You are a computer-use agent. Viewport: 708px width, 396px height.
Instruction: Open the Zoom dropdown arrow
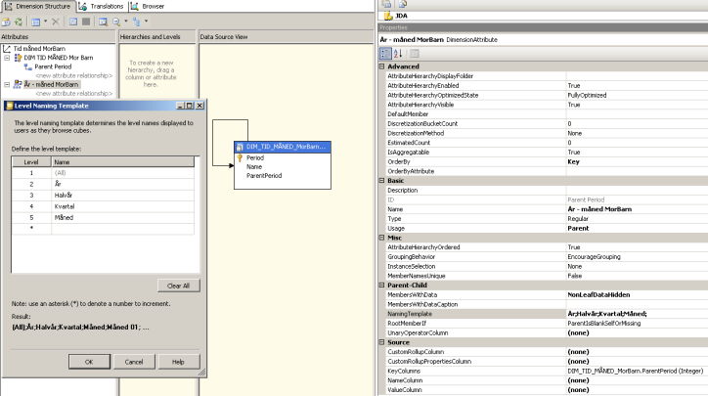(x=125, y=22)
